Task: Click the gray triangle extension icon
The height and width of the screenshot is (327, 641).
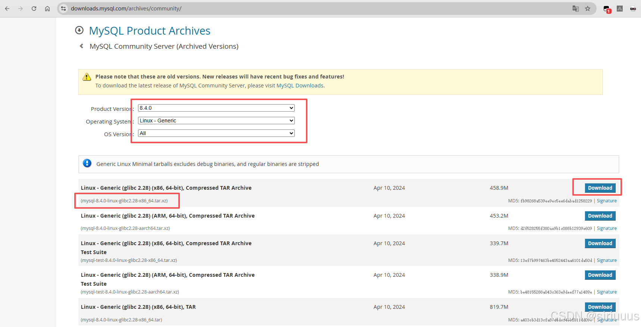Action: click(x=620, y=9)
